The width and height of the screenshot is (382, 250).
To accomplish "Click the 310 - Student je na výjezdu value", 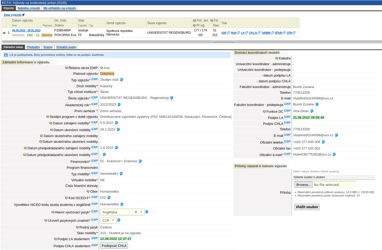I will tap(121, 233).
